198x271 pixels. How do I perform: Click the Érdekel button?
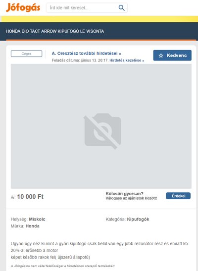click(178, 196)
